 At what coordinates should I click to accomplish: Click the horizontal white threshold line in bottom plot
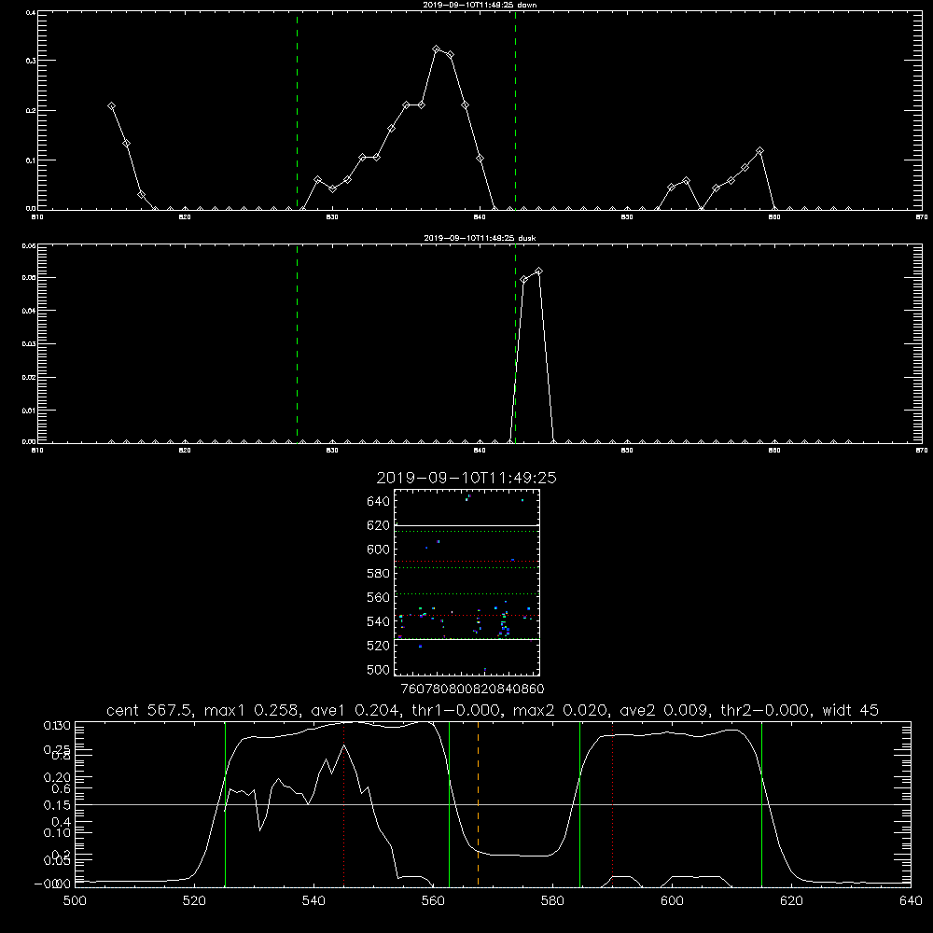[x=493, y=804]
